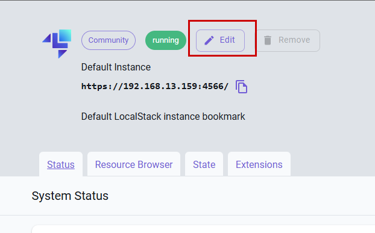Screen dimensions: 375x233
Task: Click the Default LocalStack instance bookmark description
Action: click(x=163, y=117)
